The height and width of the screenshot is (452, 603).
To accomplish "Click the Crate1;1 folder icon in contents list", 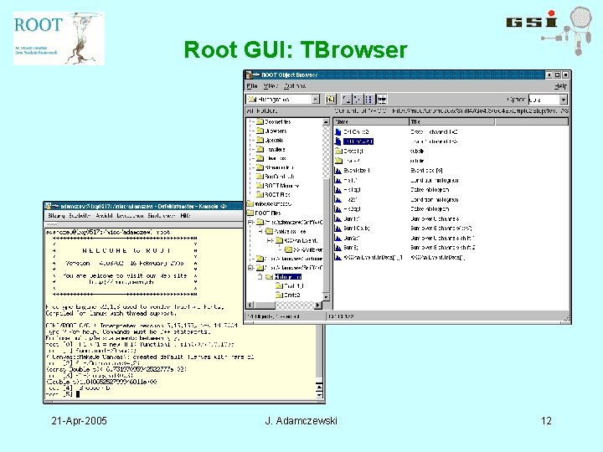I will (338, 151).
